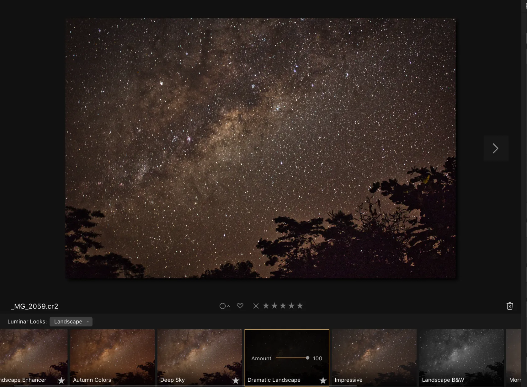Click the trash delete icon

509,306
